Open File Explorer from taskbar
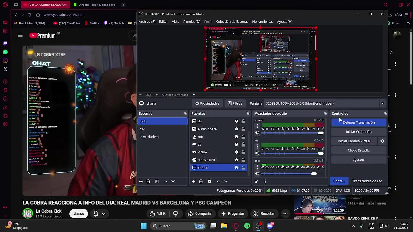 224,226
